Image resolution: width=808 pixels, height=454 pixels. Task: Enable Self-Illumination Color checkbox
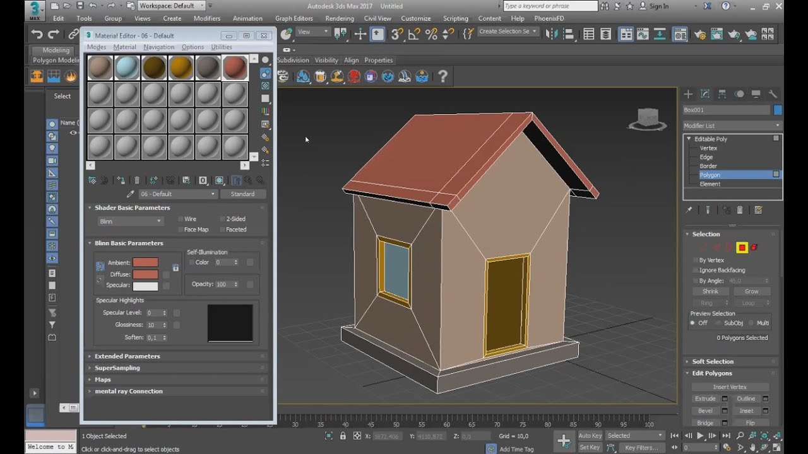pos(192,262)
